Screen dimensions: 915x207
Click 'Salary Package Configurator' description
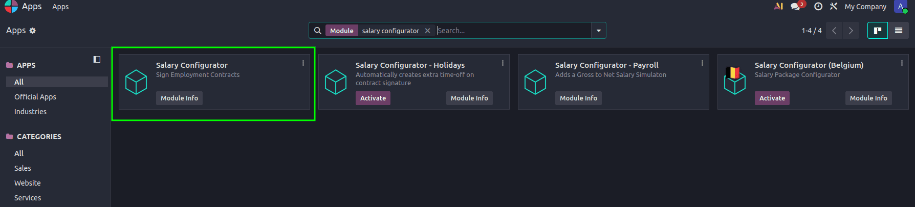pos(797,75)
